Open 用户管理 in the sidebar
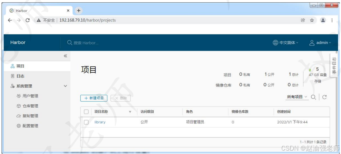The image size is (341, 154). 30,96
